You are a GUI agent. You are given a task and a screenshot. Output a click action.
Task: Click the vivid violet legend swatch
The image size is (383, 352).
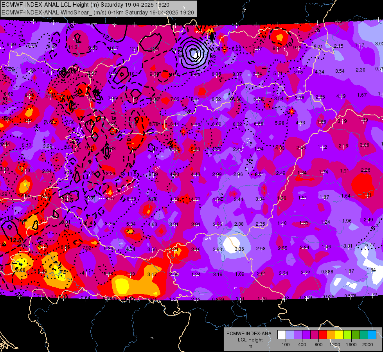point(306,335)
